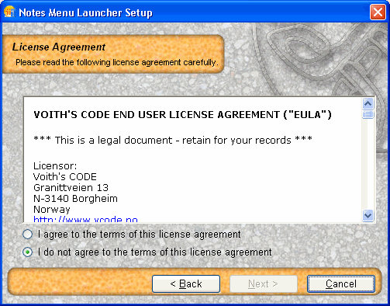Click the 'Norway' text line
The height and width of the screenshot is (306, 390).
(52, 210)
